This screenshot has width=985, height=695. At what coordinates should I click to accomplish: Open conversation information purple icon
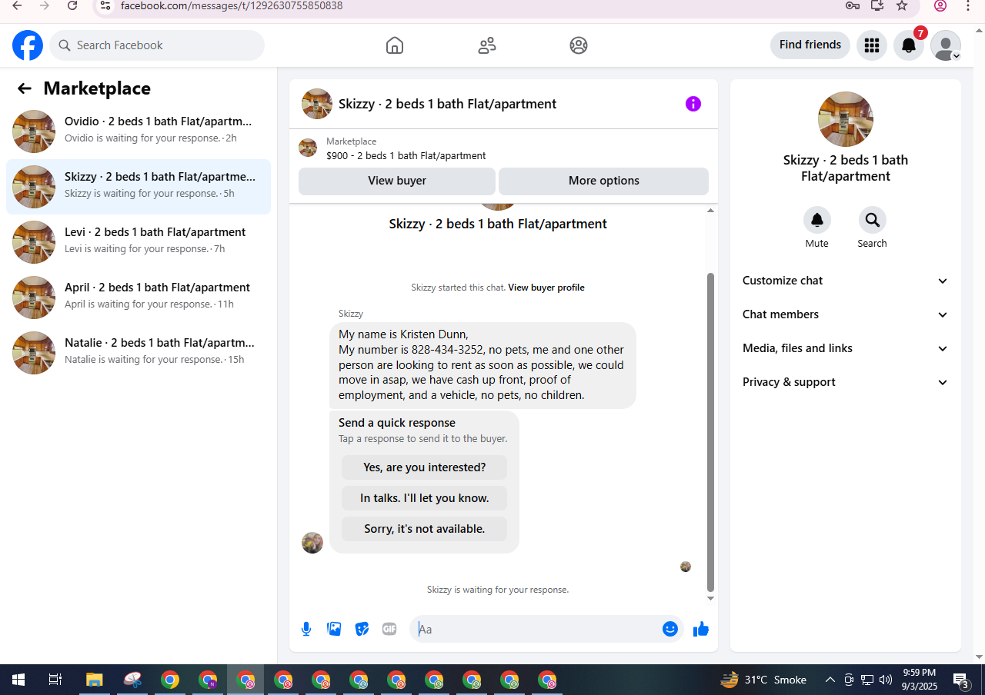pyautogui.click(x=693, y=104)
